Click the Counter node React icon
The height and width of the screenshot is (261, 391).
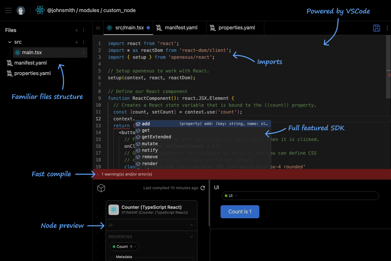pos(114,209)
